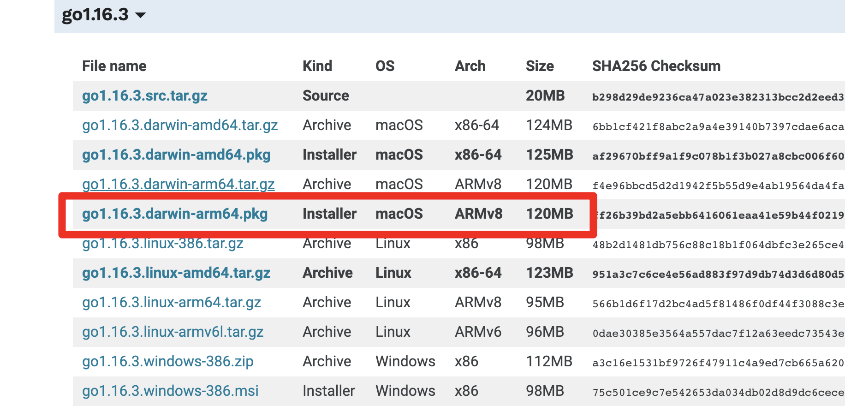Select checksum starting with b298d29de9236ca4
Image resolution: width=845 pixels, height=406 pixels.
click(718, 97)
